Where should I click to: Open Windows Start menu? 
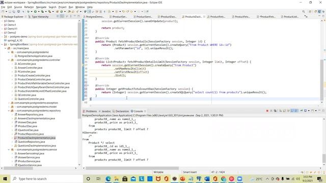coord(5,178)
